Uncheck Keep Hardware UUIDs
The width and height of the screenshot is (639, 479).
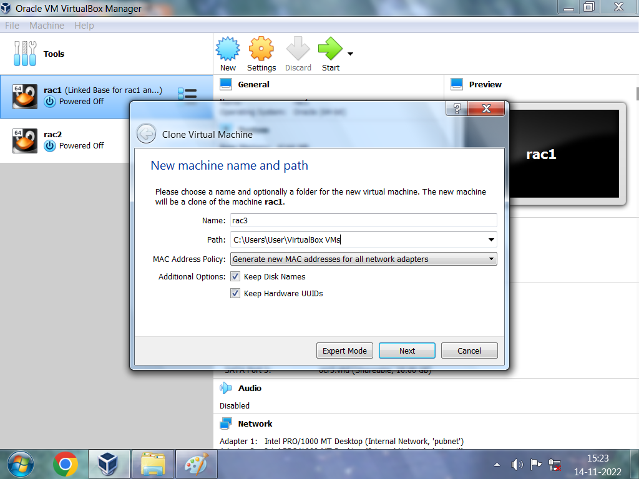click(x=235, y=293)
